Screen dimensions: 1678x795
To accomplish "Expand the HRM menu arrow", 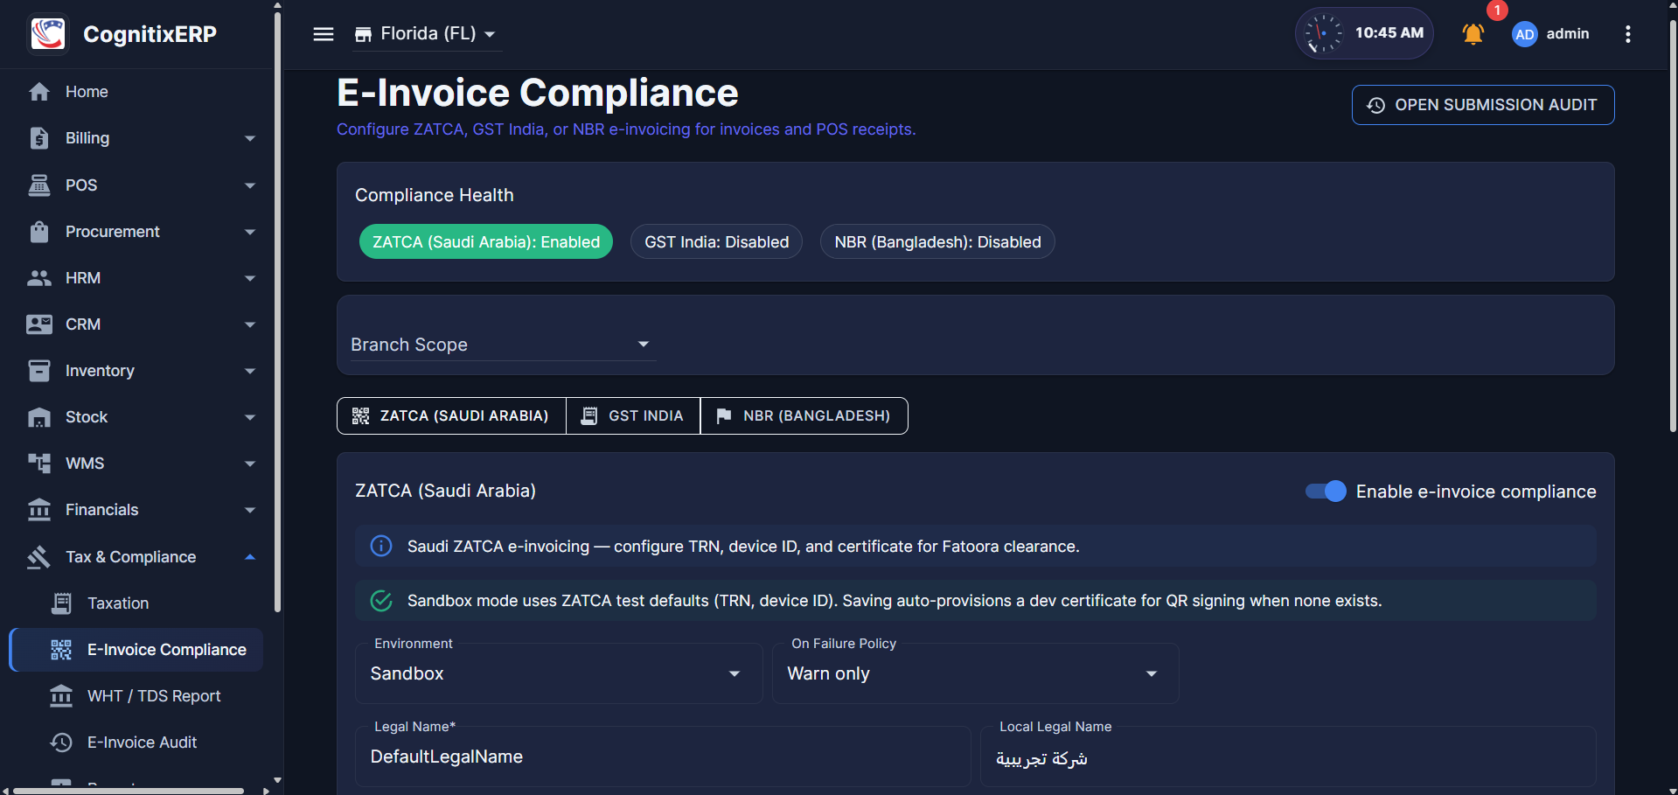I will [x=250, y=278].
